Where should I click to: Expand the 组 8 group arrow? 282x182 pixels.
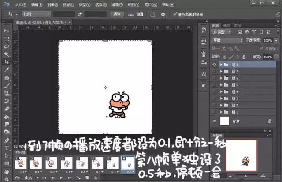[221, 64]
